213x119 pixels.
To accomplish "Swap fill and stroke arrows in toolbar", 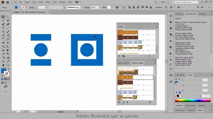I will coord(9,69).
